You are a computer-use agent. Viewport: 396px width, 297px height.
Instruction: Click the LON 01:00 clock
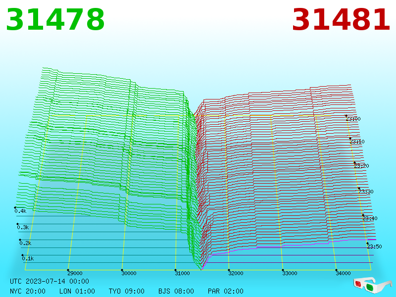[x=77, y=291]
